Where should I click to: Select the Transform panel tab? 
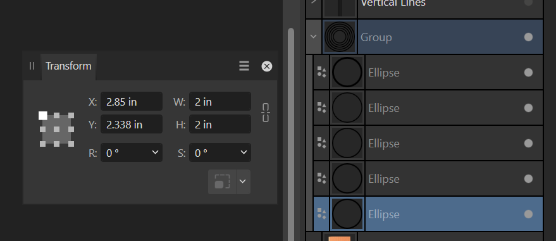click(x=68, y=66)
